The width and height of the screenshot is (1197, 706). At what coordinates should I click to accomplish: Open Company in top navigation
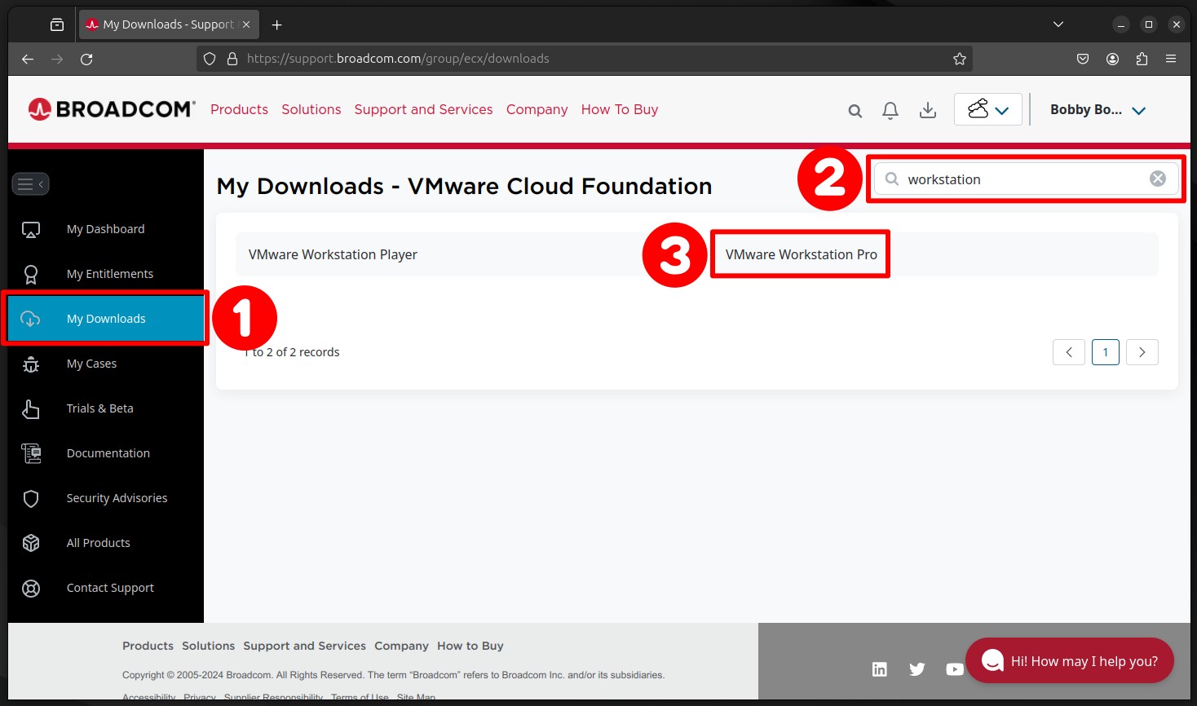pyautogui.click(x=537, y=109)
